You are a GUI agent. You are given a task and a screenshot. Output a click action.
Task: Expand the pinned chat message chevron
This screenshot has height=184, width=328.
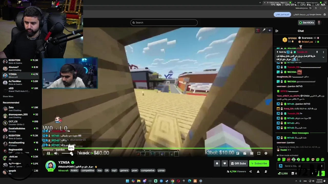(323, 57)
